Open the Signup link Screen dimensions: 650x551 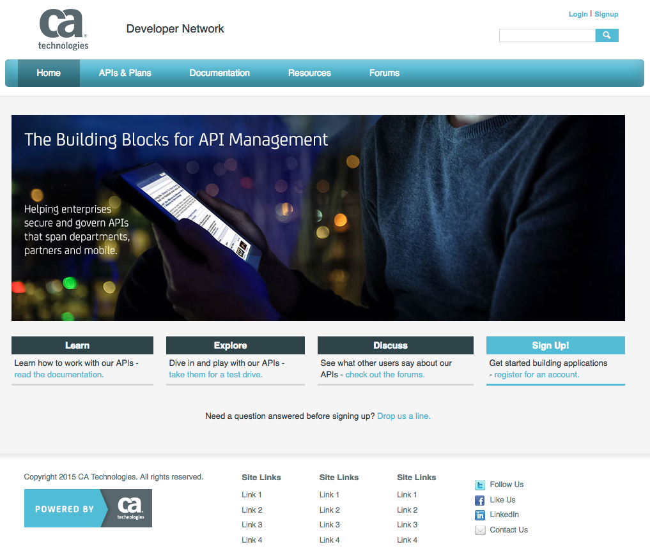click(x=606, y=13)
